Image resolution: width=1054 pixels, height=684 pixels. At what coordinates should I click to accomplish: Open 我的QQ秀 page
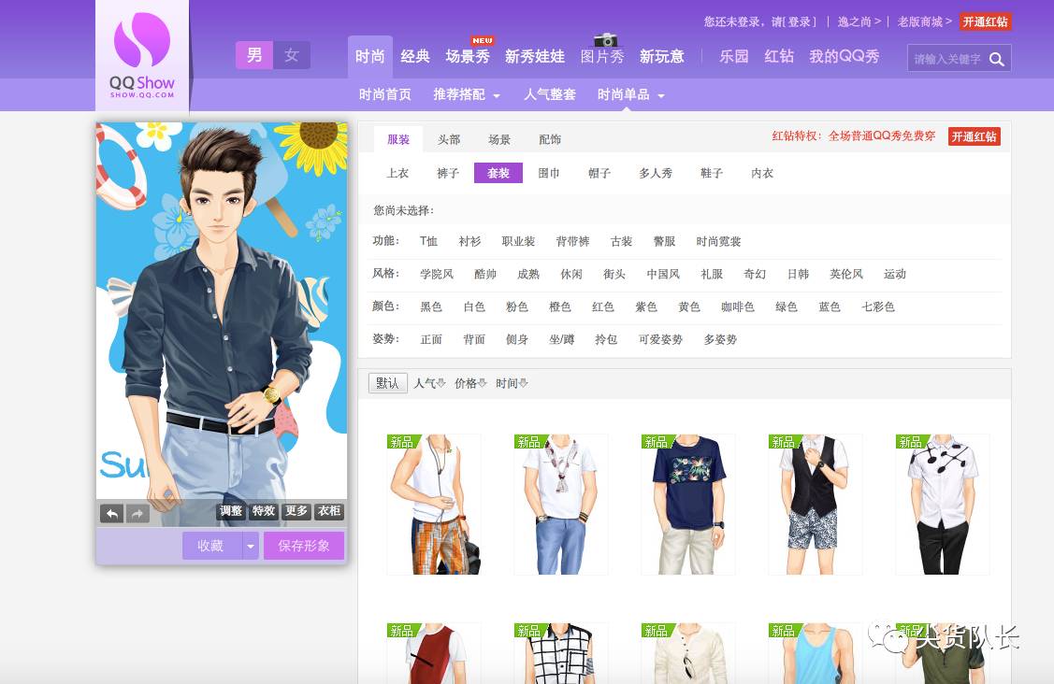click(x=845, y=56)
